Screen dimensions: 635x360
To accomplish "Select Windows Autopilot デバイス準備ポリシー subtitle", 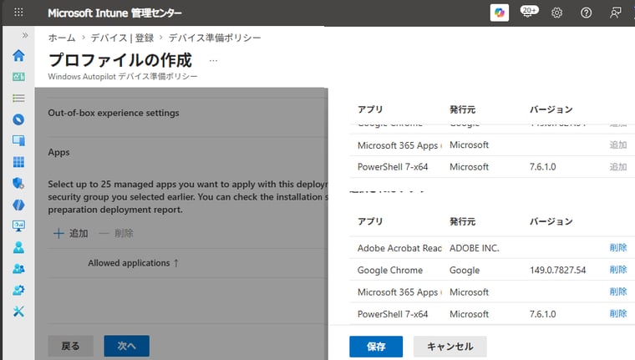I will pyautogui.click(x=123, y=77).
